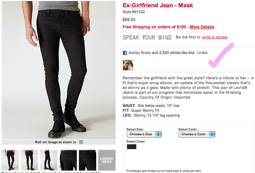The height and width of the screenshot is (173, 255).
Task: Select the first front-view jeans thumbnail
Action: click(x=10, y=160)
